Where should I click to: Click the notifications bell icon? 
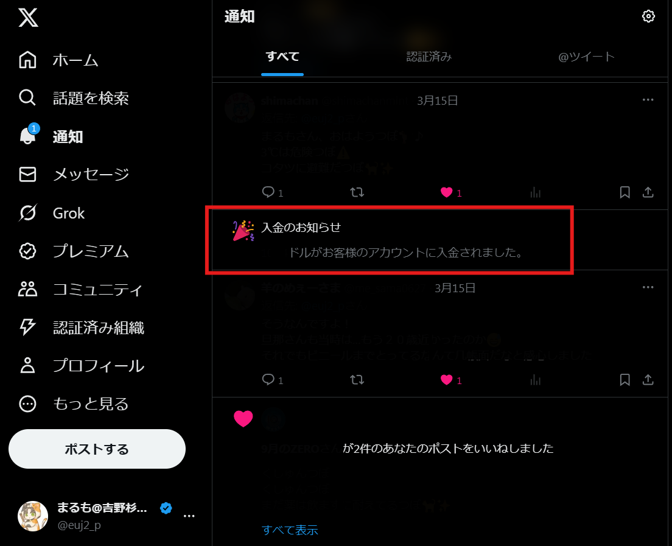pos(28,136)
